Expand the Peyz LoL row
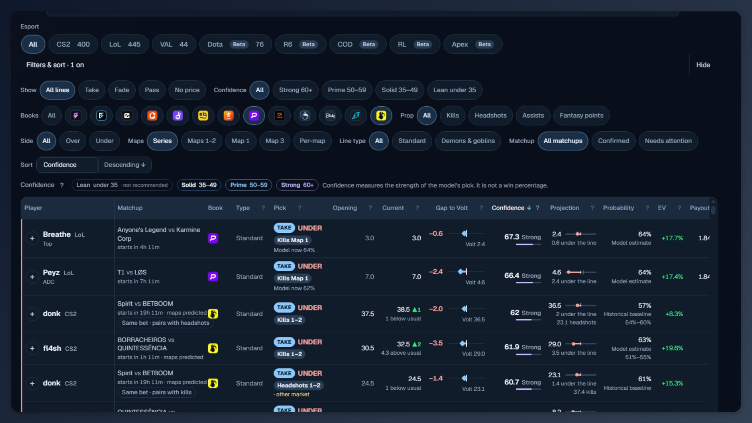The width and height of the screenshot is (752, 423). click(x=32, y=277)
